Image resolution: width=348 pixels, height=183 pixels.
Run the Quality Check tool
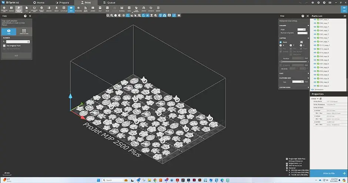tap(41, 9)
